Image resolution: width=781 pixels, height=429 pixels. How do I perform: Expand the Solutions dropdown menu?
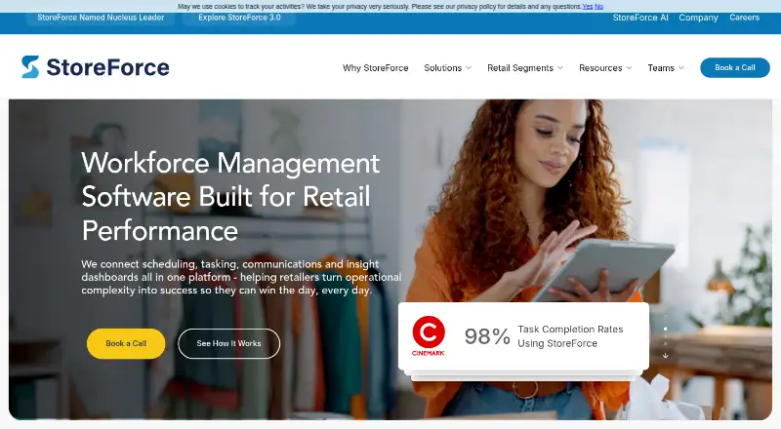[447, 67]
